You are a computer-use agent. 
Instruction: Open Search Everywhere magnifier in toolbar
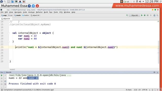157,15
